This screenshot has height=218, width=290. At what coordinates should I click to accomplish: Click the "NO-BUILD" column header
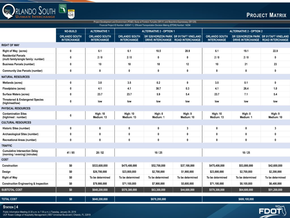pos(71,31)
